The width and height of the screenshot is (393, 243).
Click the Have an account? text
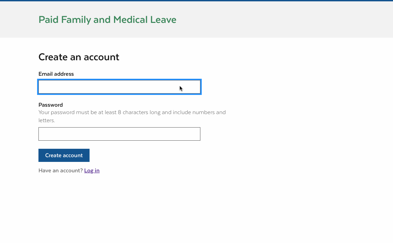coord(60,170)
